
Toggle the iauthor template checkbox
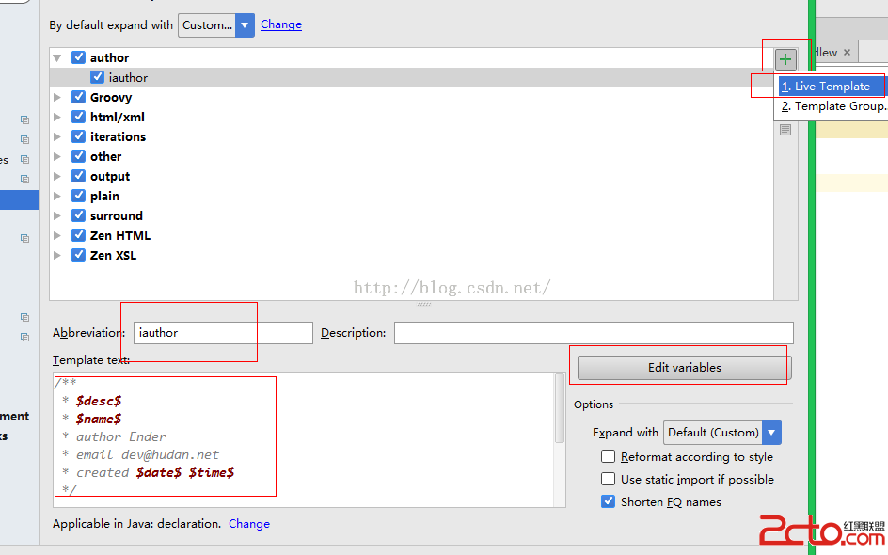tap(98, 77)
